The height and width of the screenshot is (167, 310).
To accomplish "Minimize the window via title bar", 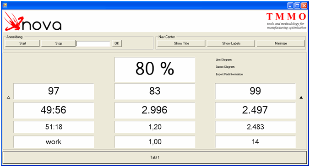I will tap(290, 5).
